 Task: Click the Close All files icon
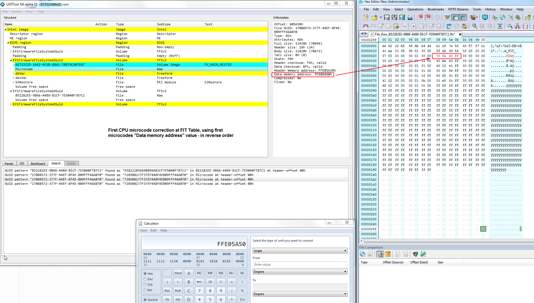[x=427, y=17]
